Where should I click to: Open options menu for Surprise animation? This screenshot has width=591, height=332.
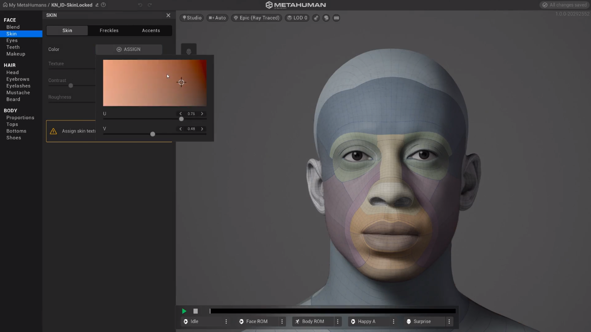click(x=449, y=322)
